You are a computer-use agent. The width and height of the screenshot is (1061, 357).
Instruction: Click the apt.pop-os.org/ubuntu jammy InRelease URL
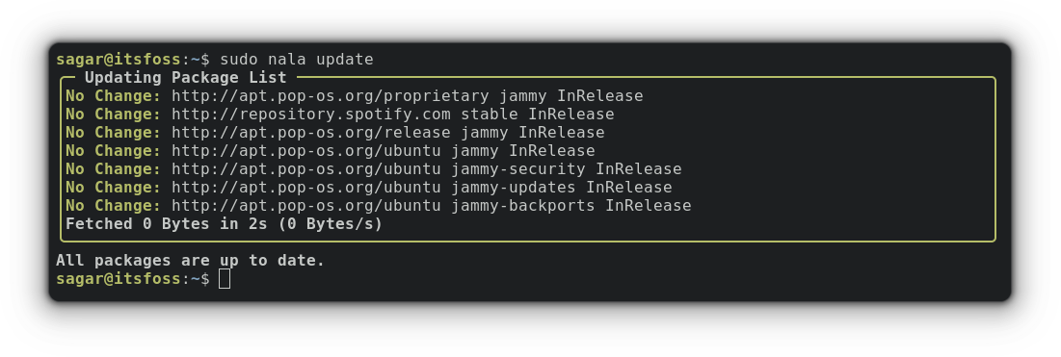tap(383, 151)
